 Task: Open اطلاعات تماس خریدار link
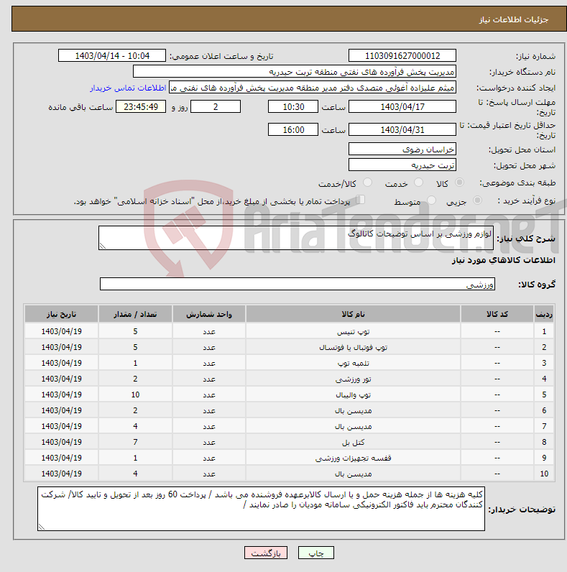click(x=128, y=88)
